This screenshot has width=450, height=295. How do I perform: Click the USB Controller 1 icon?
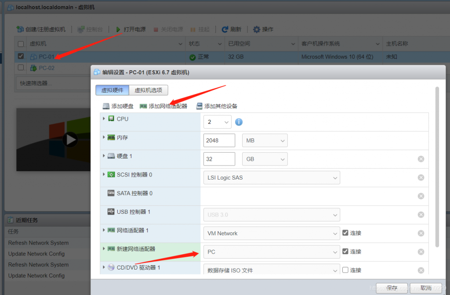click(x=111, y=212)
